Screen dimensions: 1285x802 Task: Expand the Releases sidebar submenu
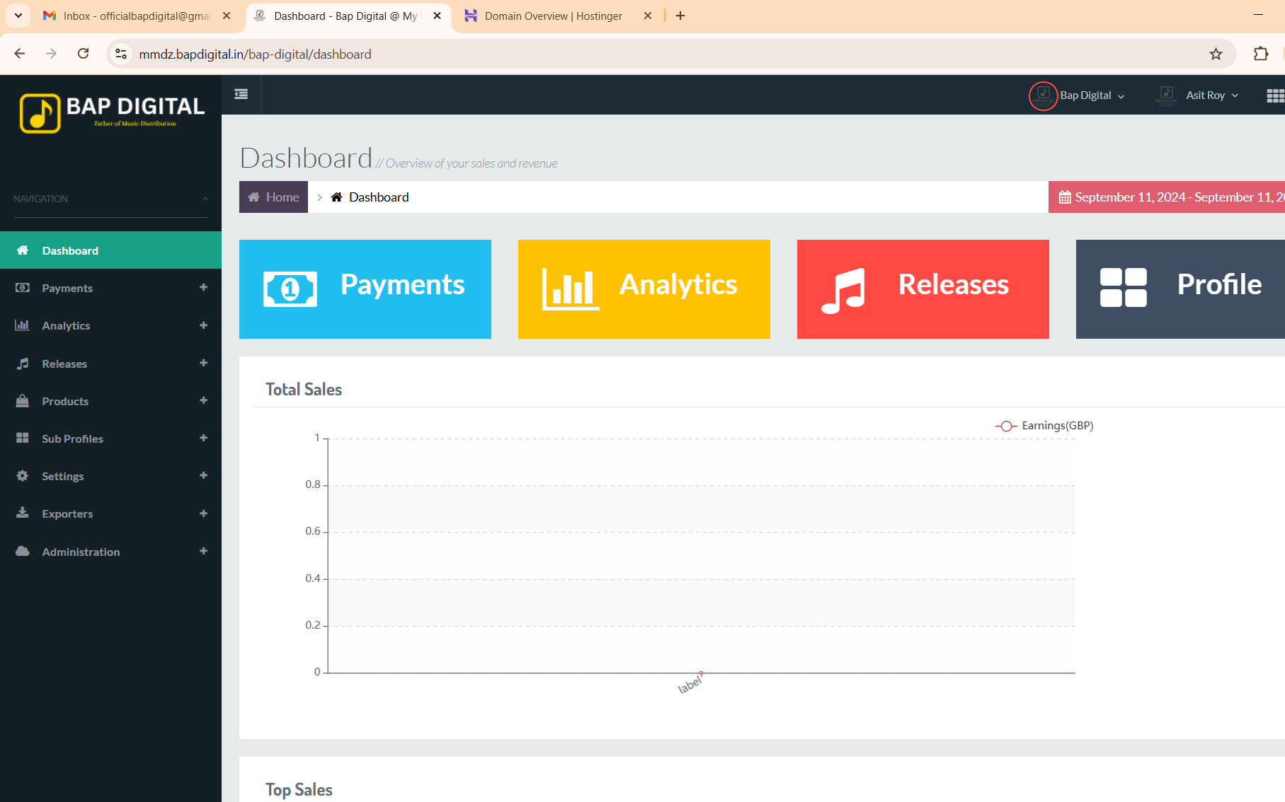(x=203, y=364)
